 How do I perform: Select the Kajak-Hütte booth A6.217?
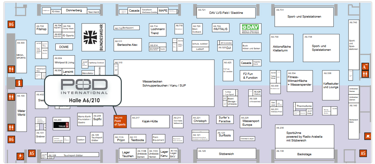tap(150, 121)
